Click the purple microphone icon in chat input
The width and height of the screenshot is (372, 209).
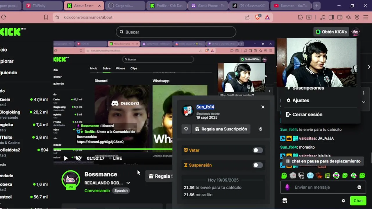tap(287, 187)
